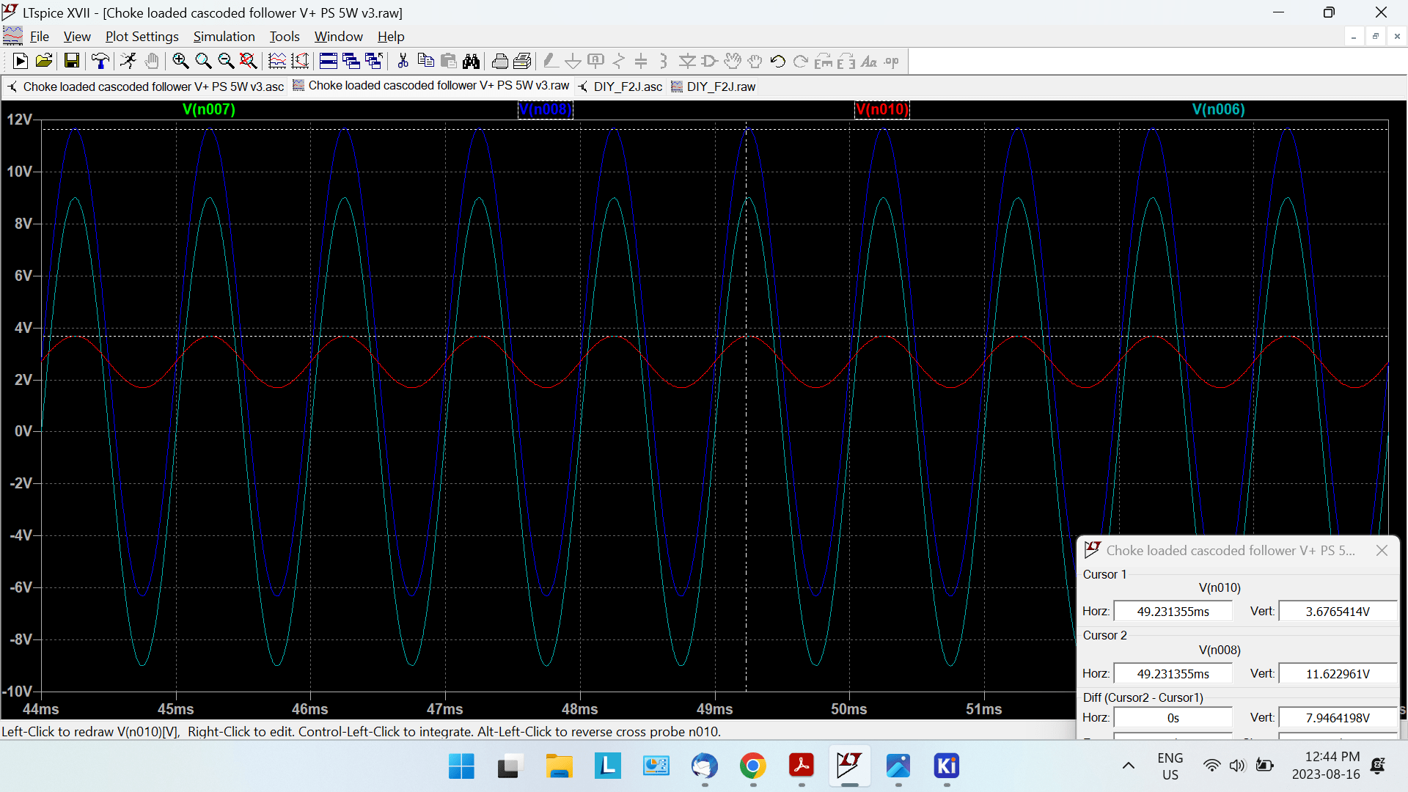Select the Ground symbol icon
The image size is (1408, 792).
(x=573, y=62)
